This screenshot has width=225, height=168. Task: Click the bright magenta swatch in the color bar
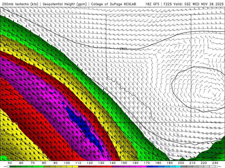144,166
